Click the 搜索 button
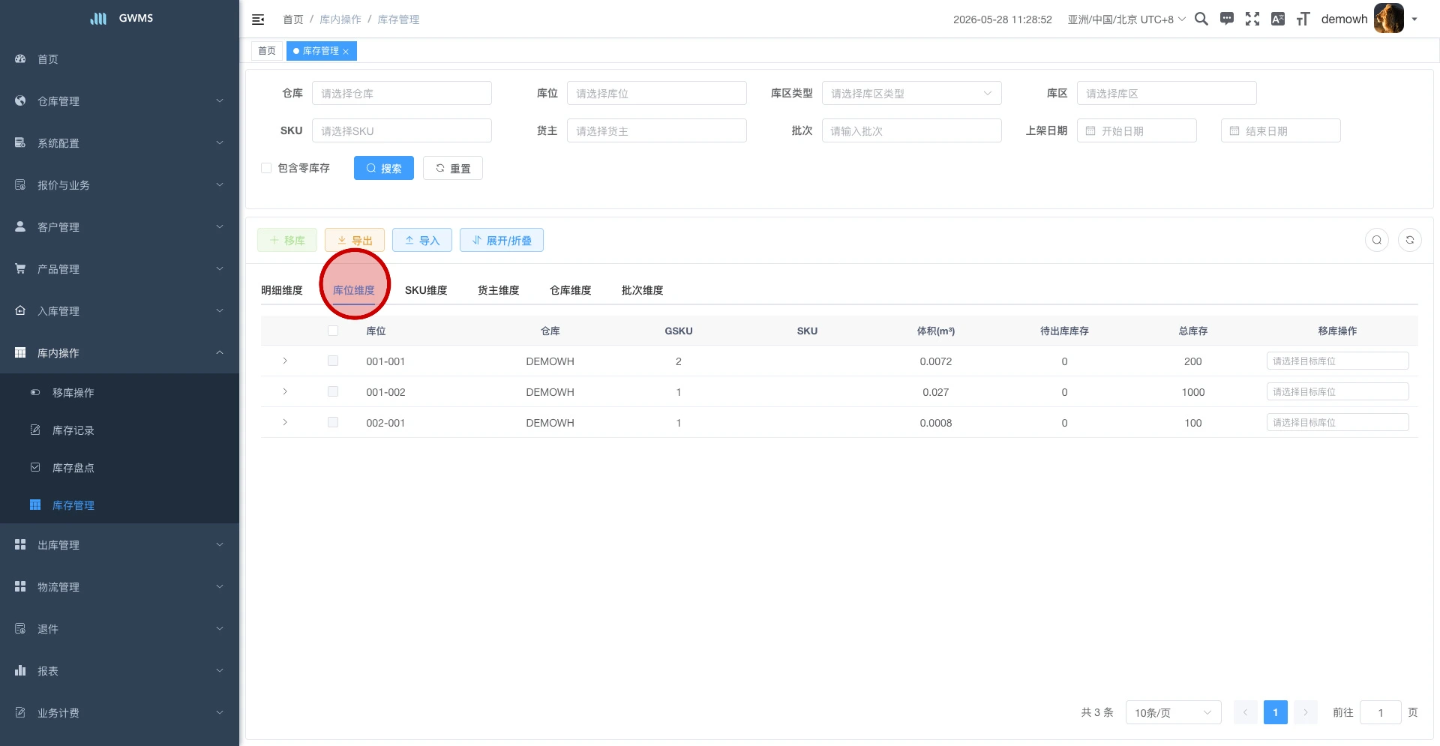This screenshot has width=1440, height=746. 384,168
